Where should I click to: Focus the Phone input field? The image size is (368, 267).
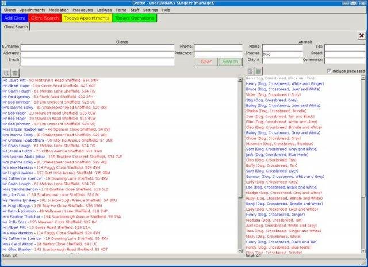pos(218,47)
